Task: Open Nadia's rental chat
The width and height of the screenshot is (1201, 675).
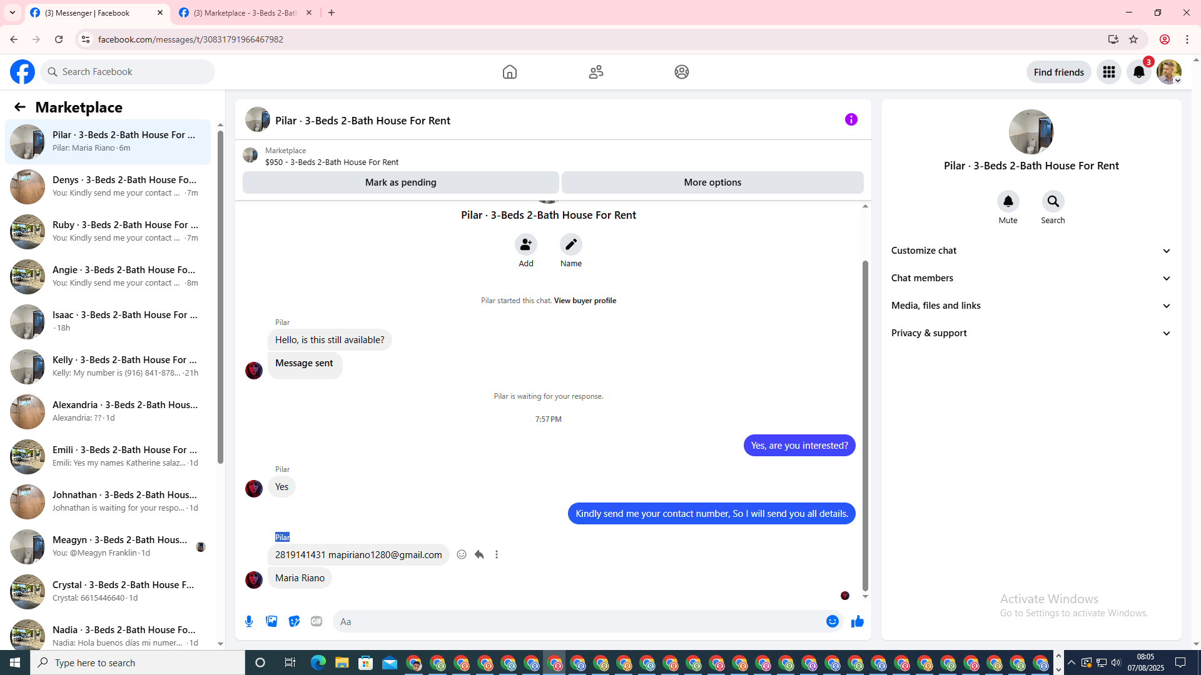Action: pyautogui.click(x=108, y=632)
